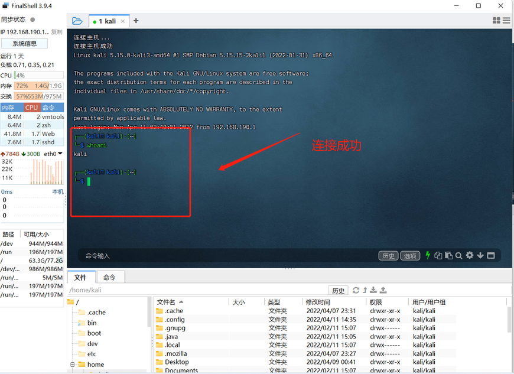This screenshot has width=514, height=374.
Task: Select the bin folder in tree
Action: [x=88, y=323]
